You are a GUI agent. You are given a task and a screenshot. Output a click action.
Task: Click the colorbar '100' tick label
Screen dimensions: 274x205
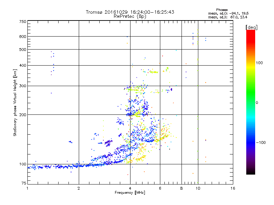click(x=259, y=63)
